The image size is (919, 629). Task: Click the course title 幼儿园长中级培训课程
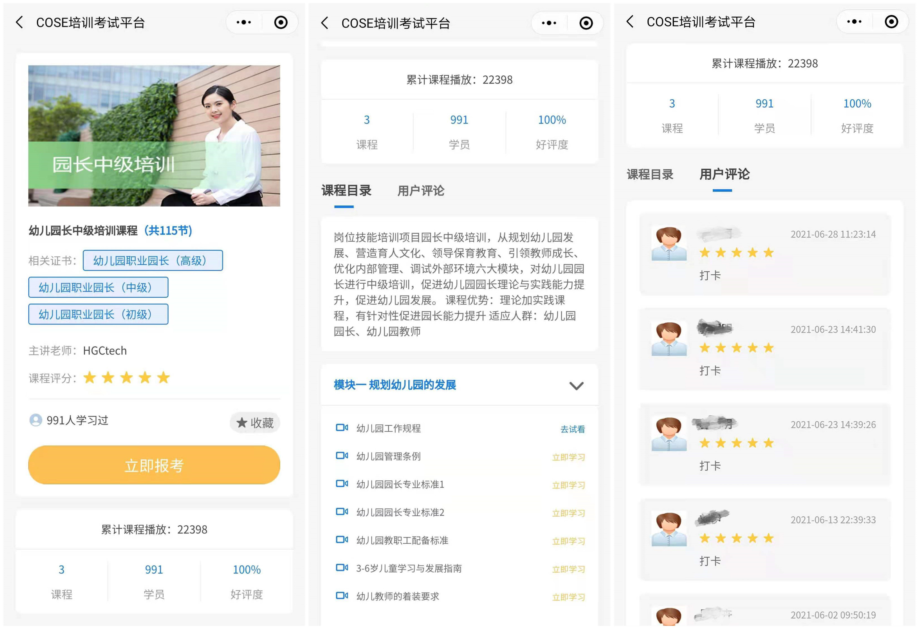[x=83, y=230]
